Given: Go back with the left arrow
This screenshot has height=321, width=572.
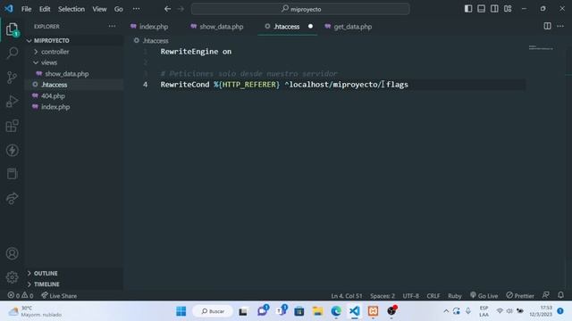Looking at the screenshot, I should coord(167,9).
